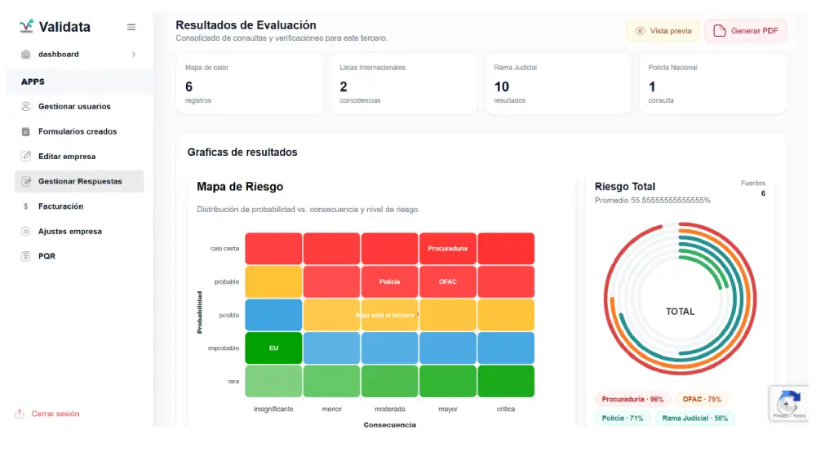Viewport: 816px width, 456px height.
Task: Click the Generar PDF button
Action: click(x=745, y=31)
